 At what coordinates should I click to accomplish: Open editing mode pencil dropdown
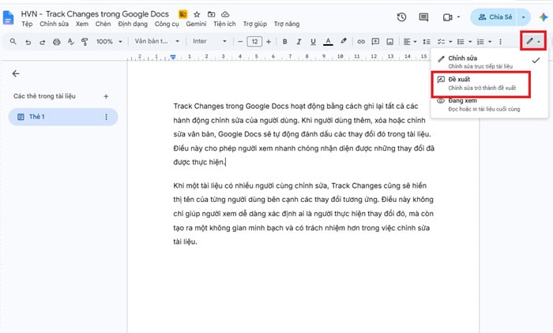[x=533, y=41]
